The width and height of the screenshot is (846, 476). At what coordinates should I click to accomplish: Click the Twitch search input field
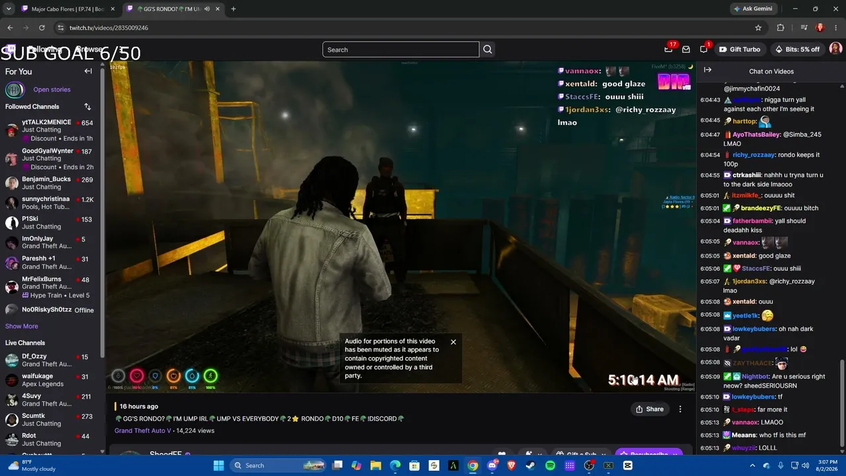(x=401, y=50)
